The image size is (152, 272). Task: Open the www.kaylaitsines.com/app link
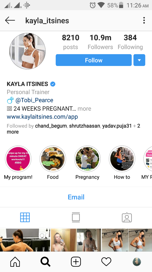coord(42,117)
